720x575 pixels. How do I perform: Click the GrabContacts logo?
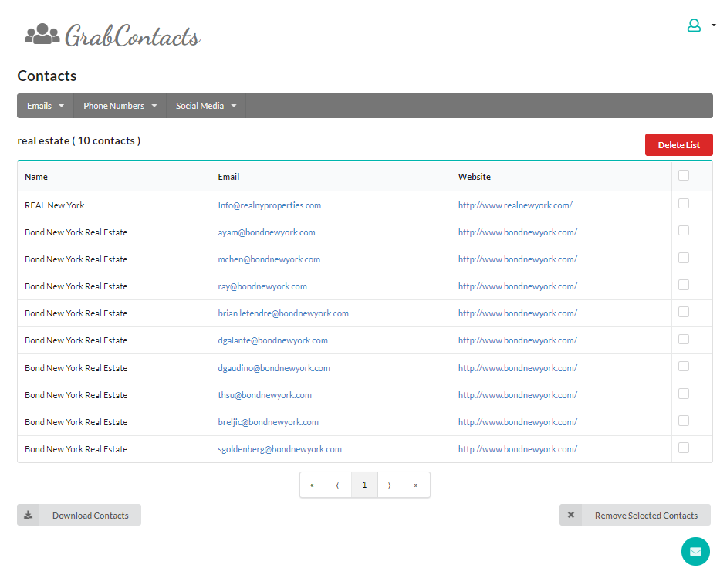coord(113,35)
